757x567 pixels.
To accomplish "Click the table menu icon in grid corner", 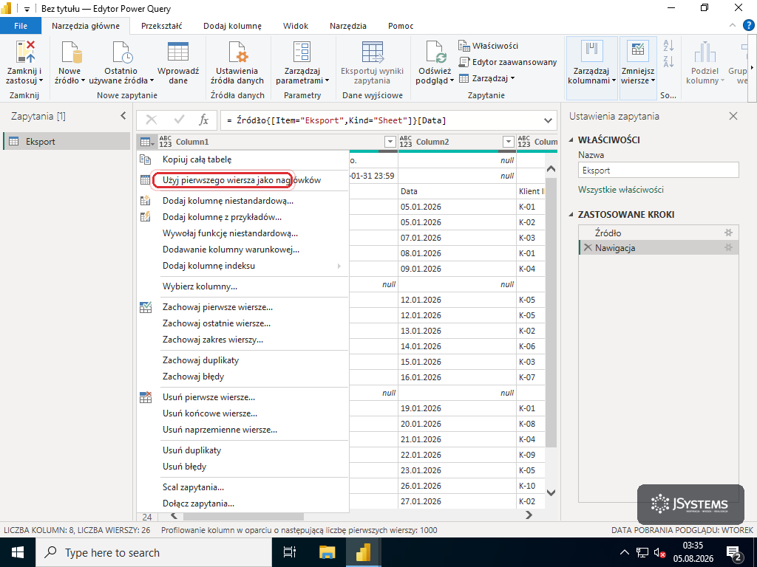I will 147,142.
